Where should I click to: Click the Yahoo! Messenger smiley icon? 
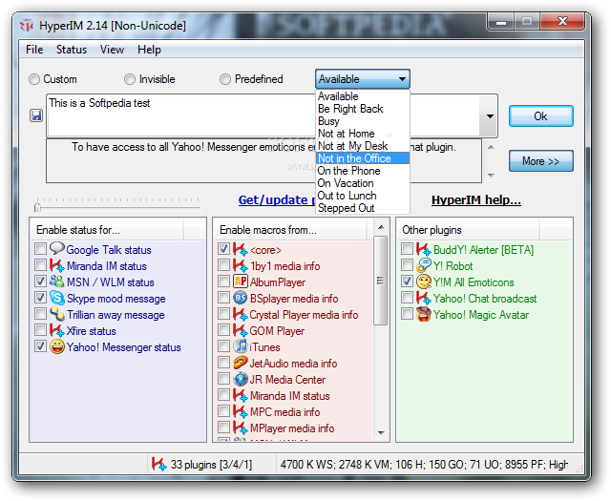pyautogui.click(x=57, y=346)
